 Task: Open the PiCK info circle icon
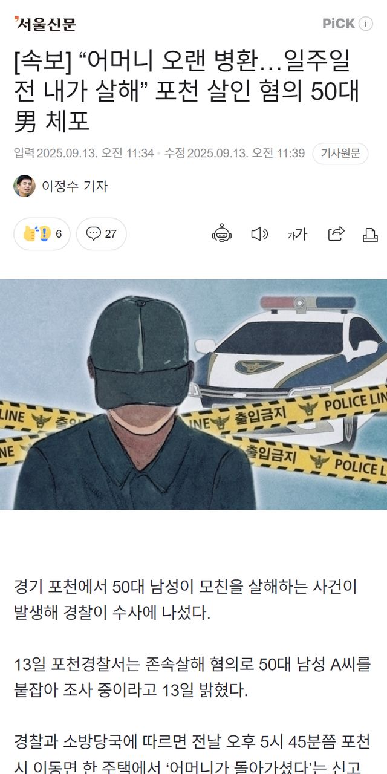(x=366, y=24)
